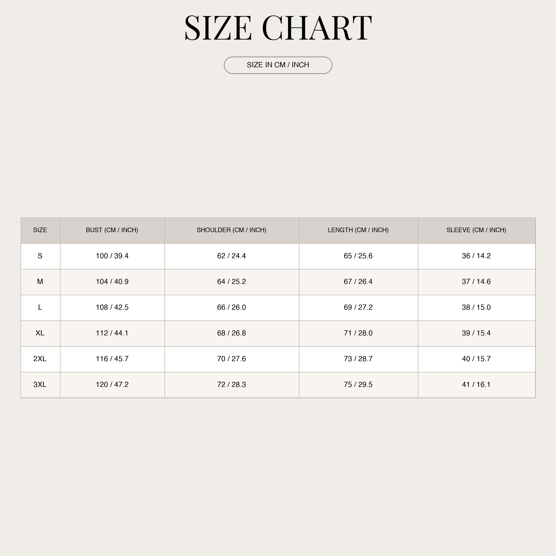The height and width of the screenshot is (556, 556).
Task: Select the bust cell 100 / 39.4
Action: 112,256
